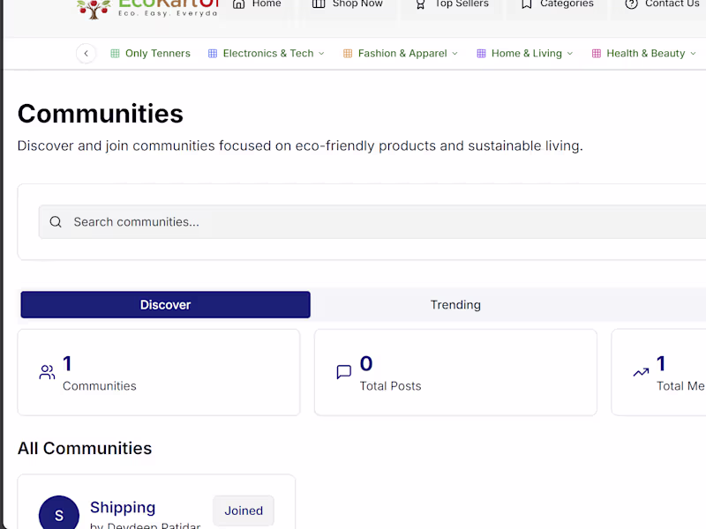Screen dimensions: 706x529
Task: Click the Top Sellers icon
Action: tap(421, 4)
